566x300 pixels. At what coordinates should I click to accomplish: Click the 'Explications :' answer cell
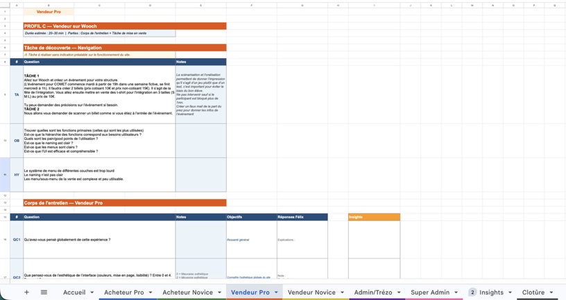tap(302, 240)
